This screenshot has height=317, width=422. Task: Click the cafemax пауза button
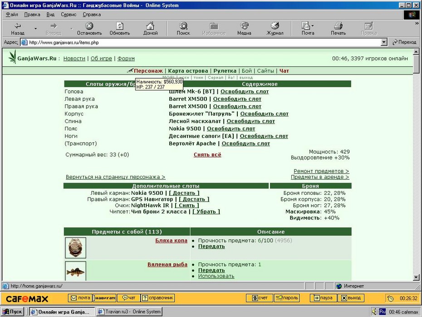323,298
